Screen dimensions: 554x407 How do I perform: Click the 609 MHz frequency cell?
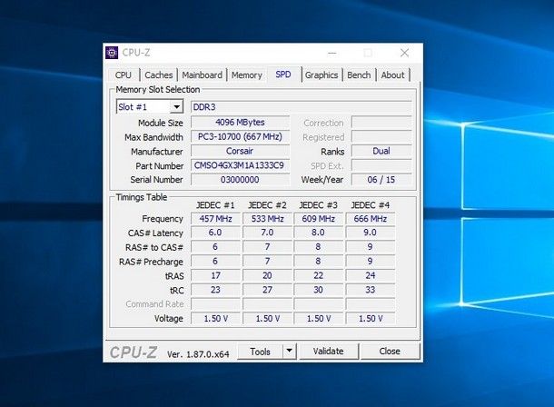pyautogui.click(x=319, y=219)
